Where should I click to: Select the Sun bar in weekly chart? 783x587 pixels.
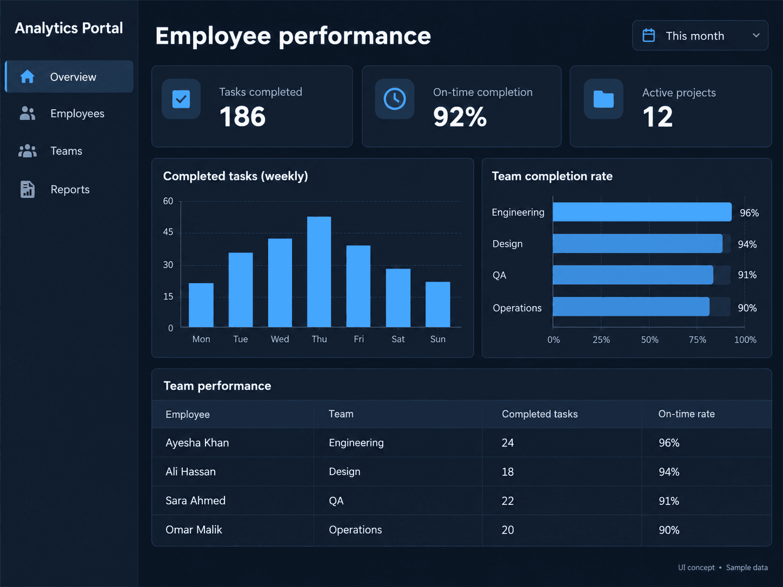(438, 304)
